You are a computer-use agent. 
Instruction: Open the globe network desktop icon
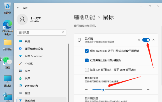point(8,97)
